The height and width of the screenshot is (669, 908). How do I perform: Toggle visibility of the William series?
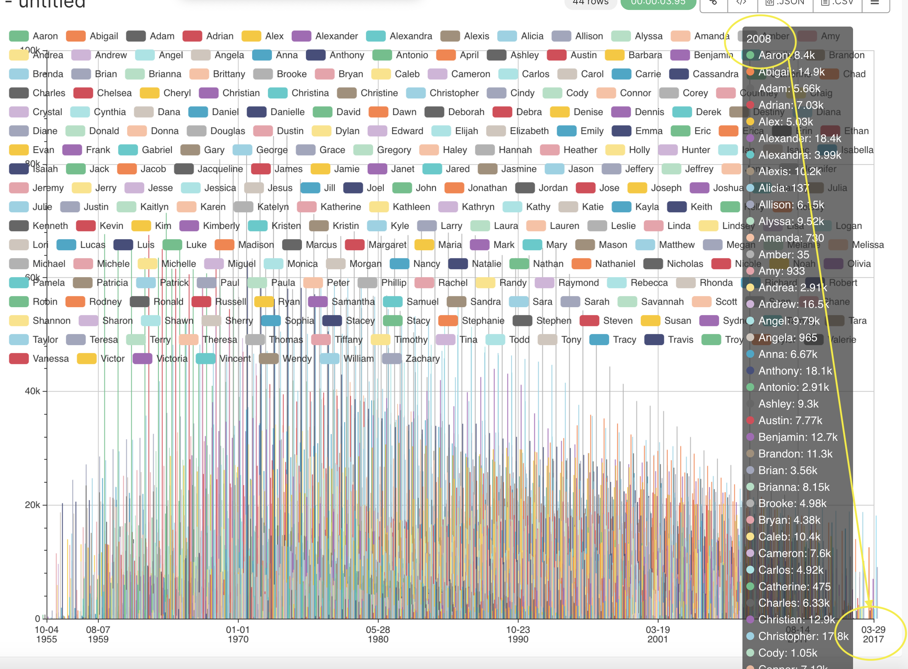[x=358, y=358]
